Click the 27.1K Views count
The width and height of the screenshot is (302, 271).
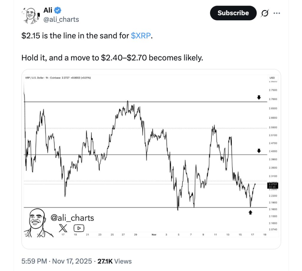click(114, 261)
